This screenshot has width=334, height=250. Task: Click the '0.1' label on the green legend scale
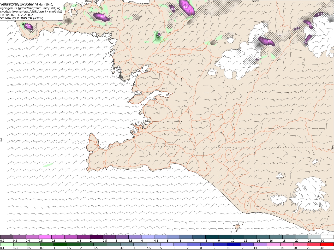coord(2,248)
